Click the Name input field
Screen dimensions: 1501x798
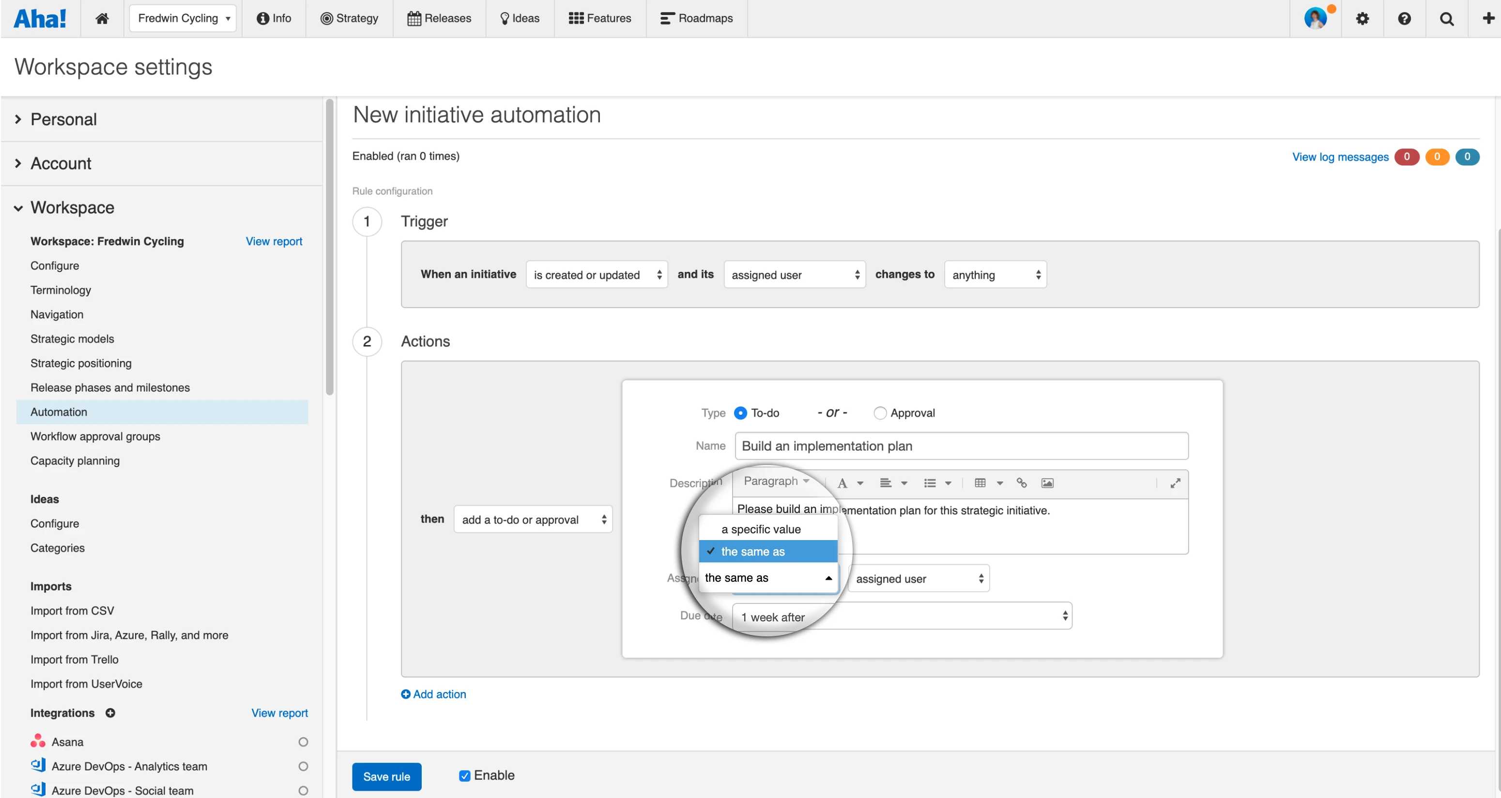(x=961, y=446)
